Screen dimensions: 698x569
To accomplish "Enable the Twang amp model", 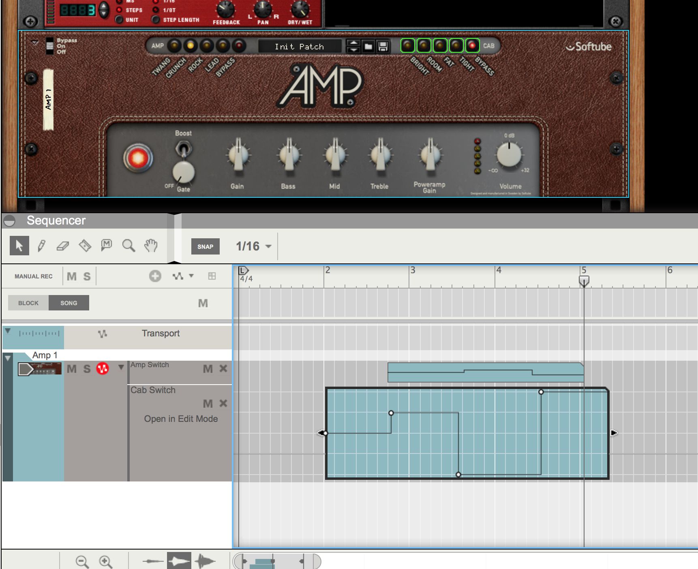I will click(x=174, y=45).
